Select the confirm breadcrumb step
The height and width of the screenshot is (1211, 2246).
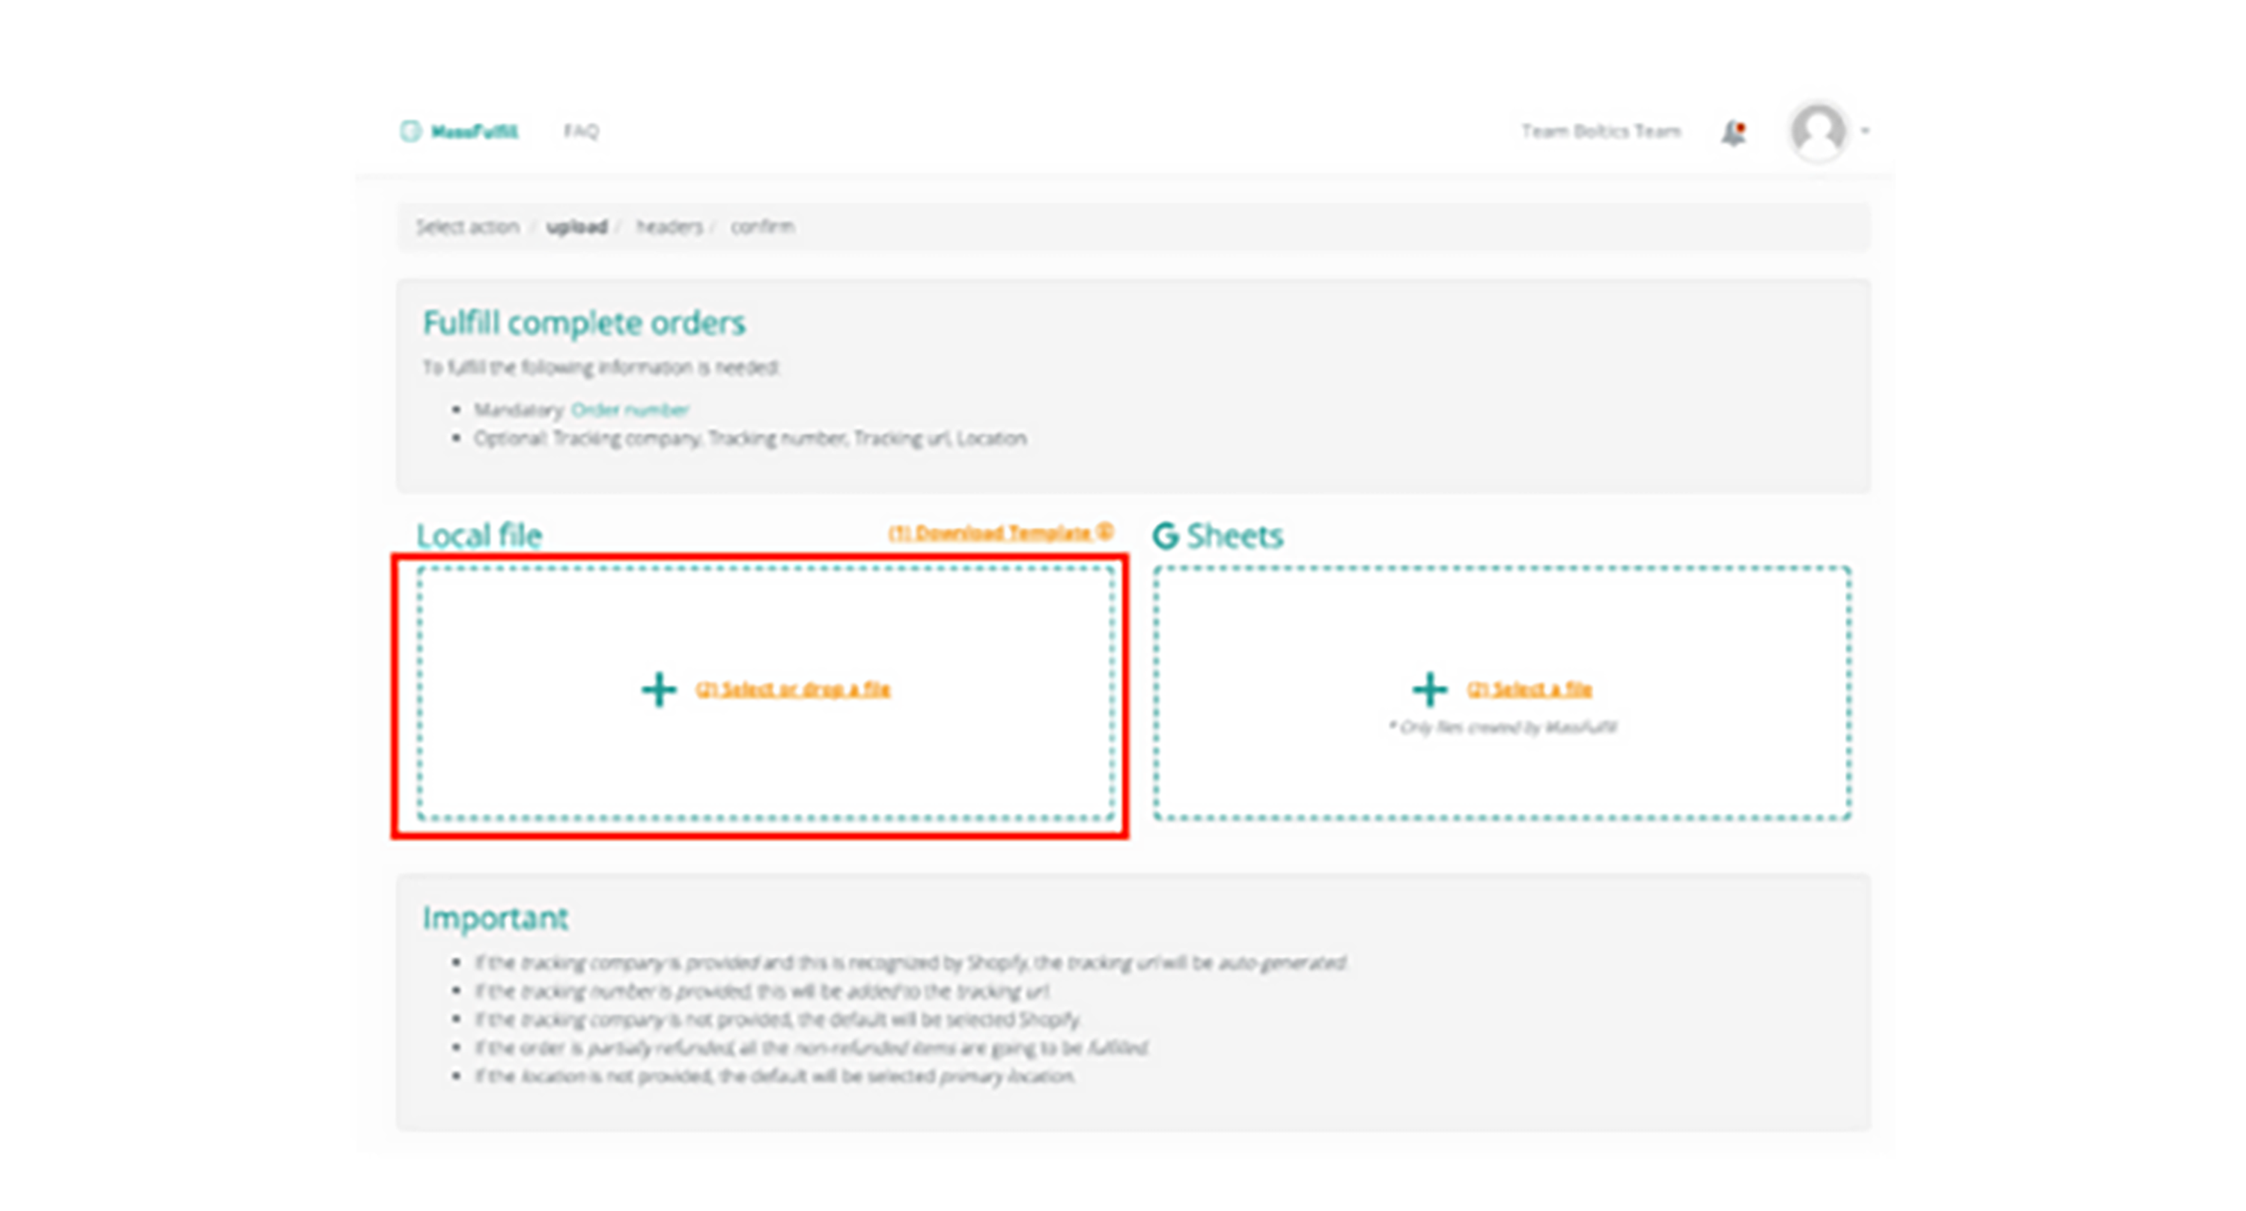[x=762, y=227]
